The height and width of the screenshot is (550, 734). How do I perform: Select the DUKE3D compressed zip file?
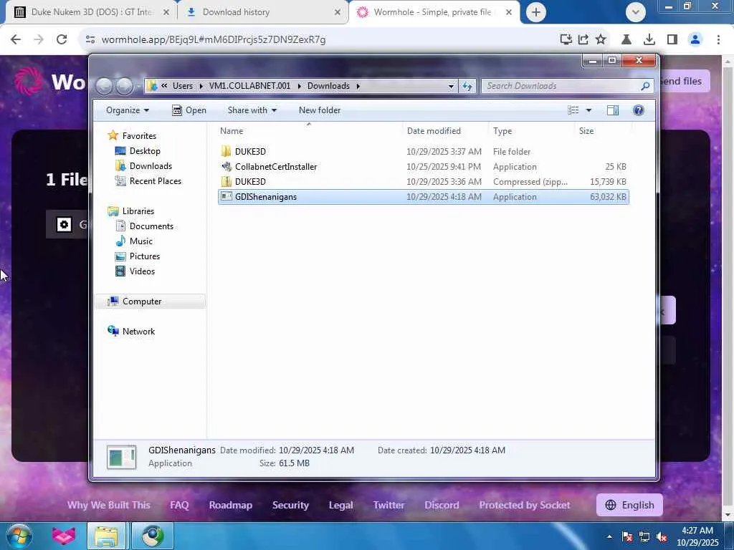coord(423,181)
